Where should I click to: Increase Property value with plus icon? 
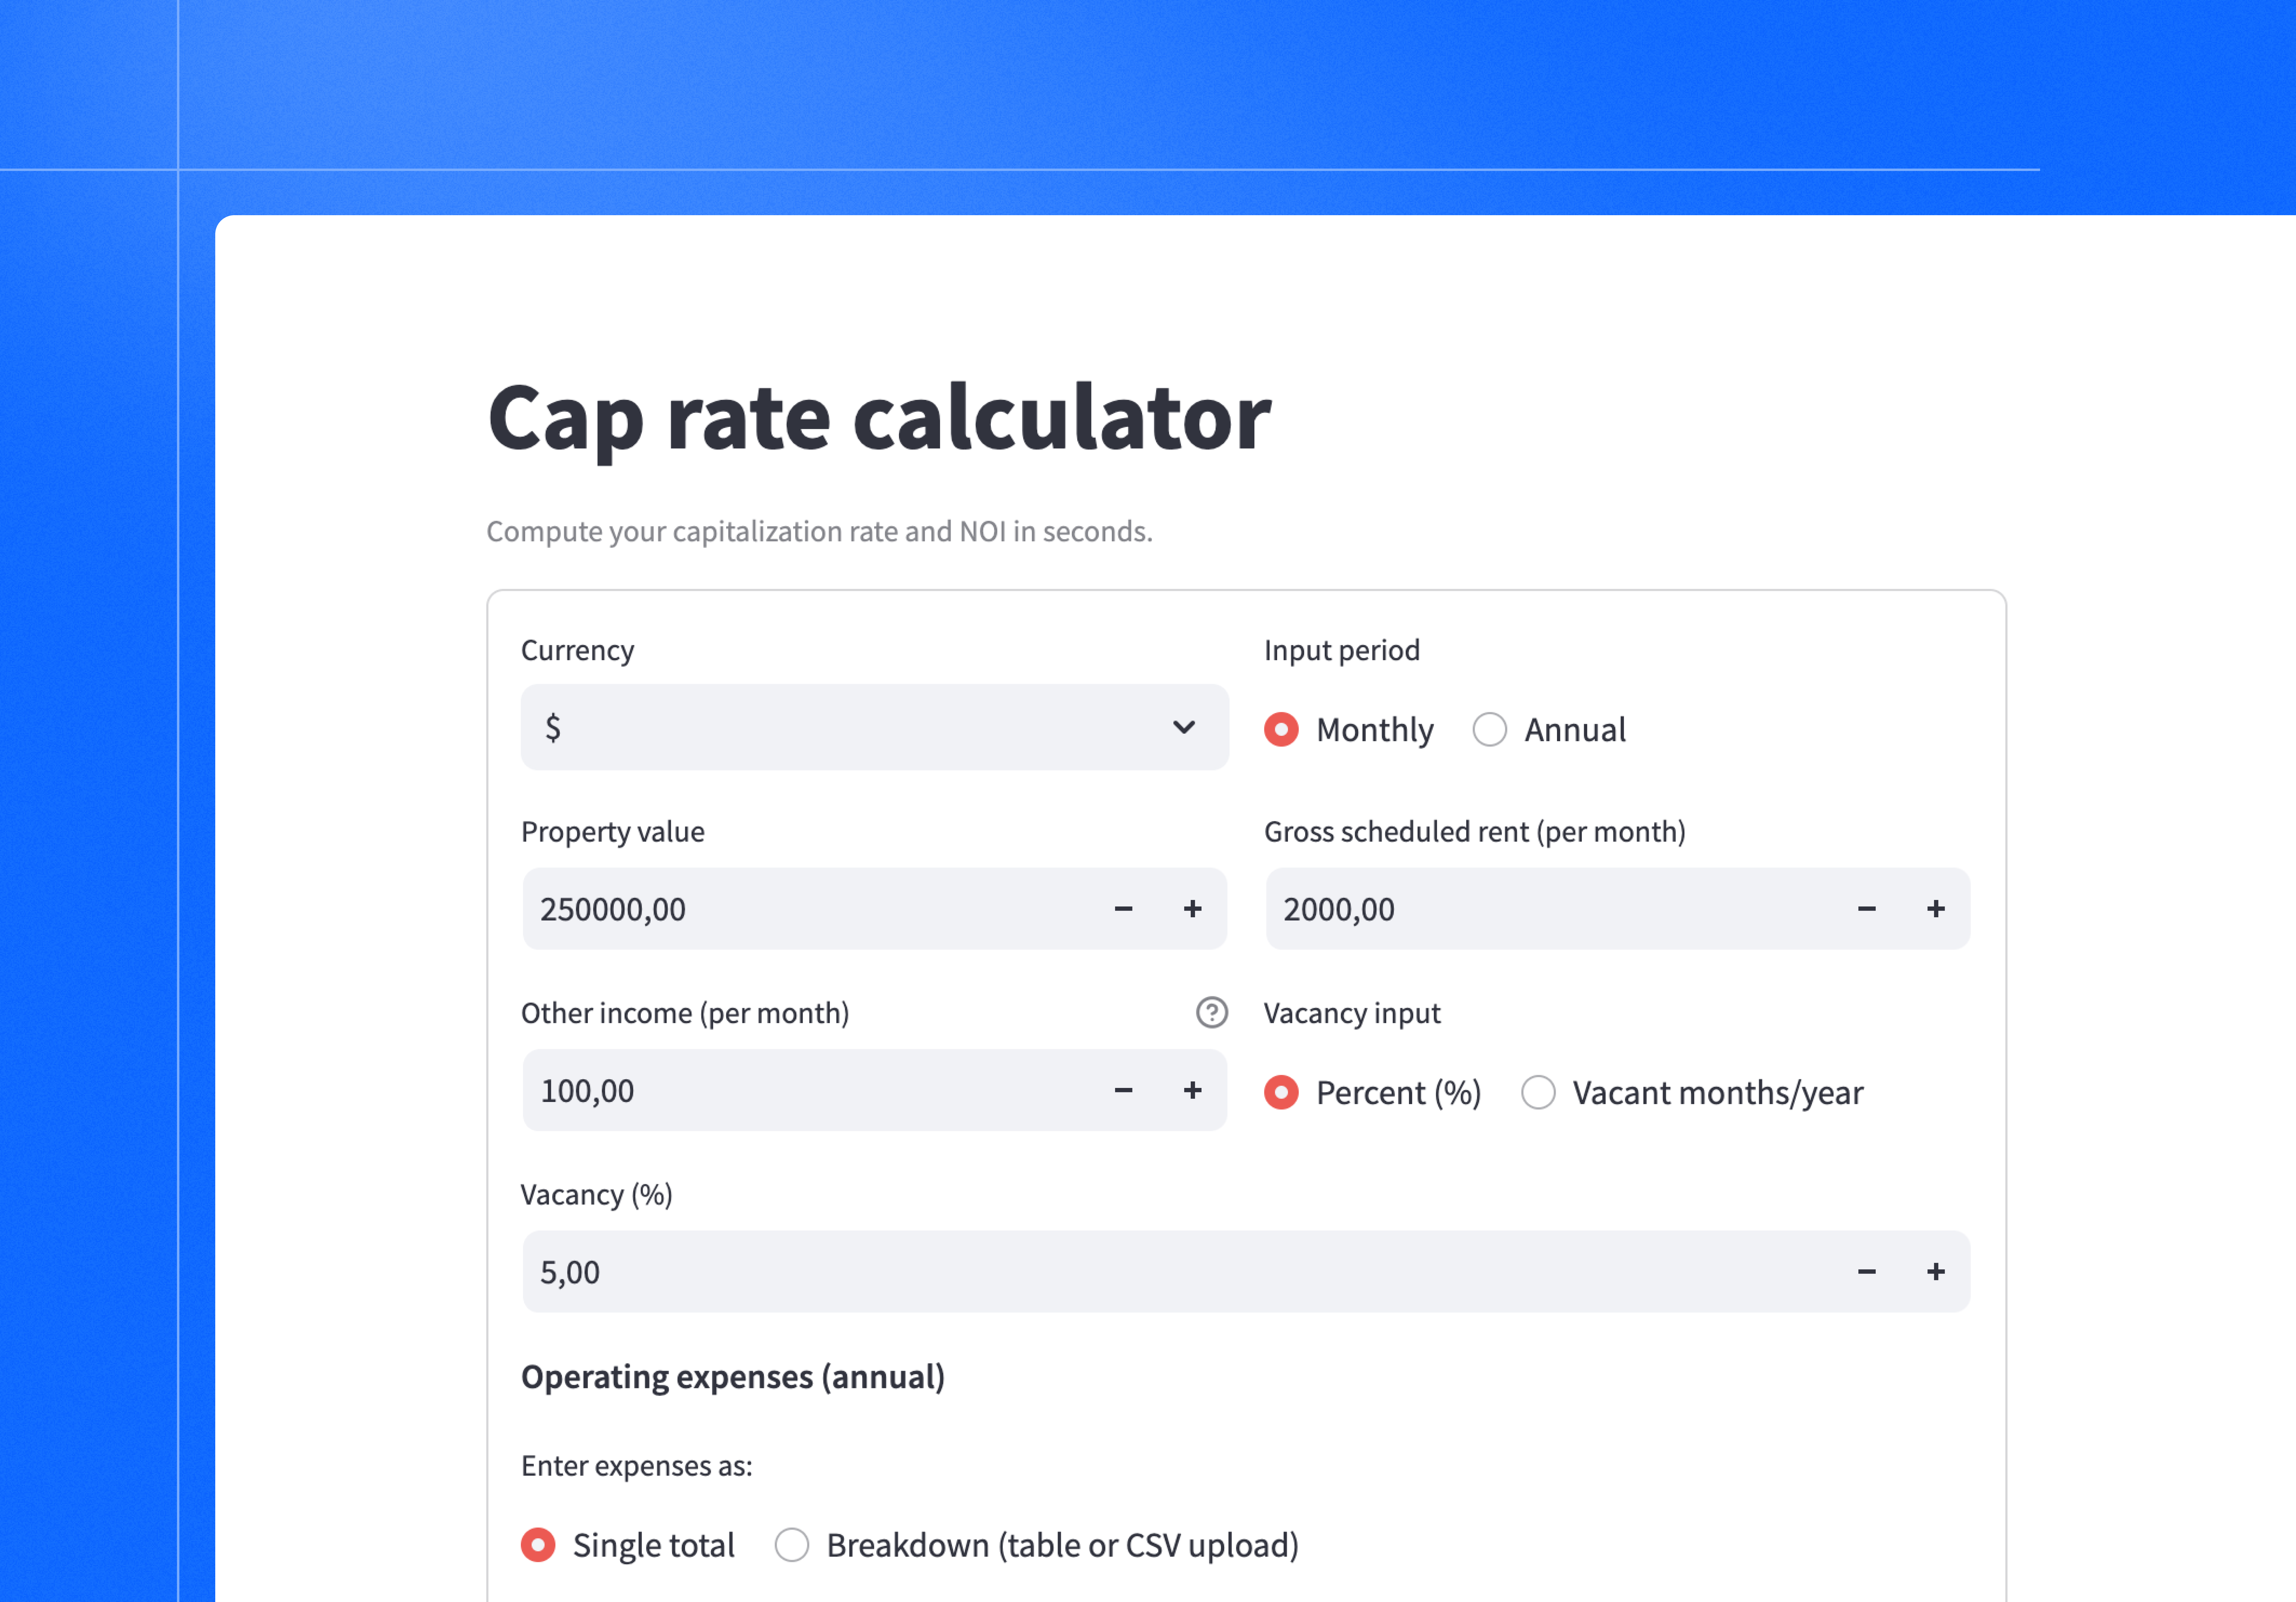coord(1192,909)
